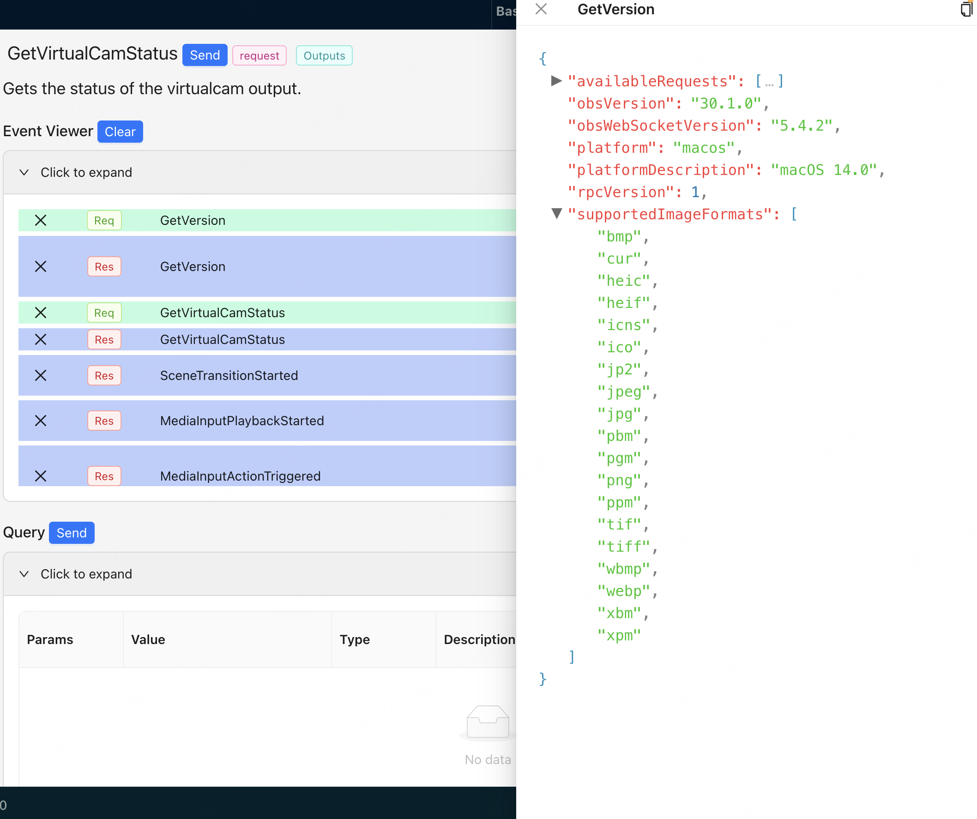Click the copy icon in GetVersion panel

click(x=966, y=10)
